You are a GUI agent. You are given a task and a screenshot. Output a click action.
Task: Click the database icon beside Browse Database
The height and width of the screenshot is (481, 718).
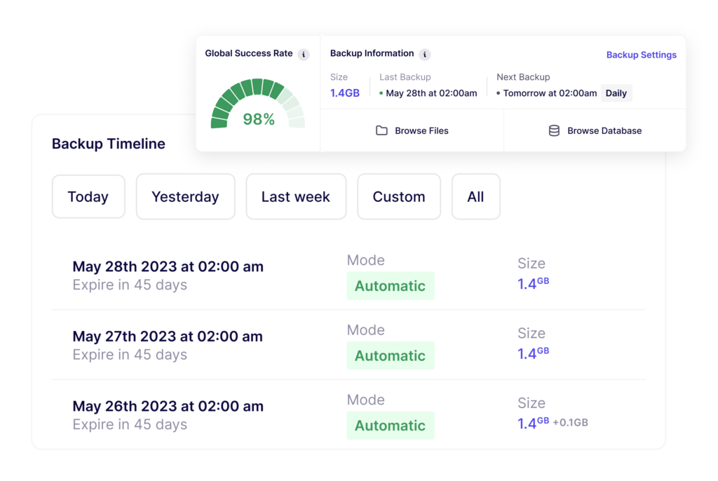[x=554, y=130]
